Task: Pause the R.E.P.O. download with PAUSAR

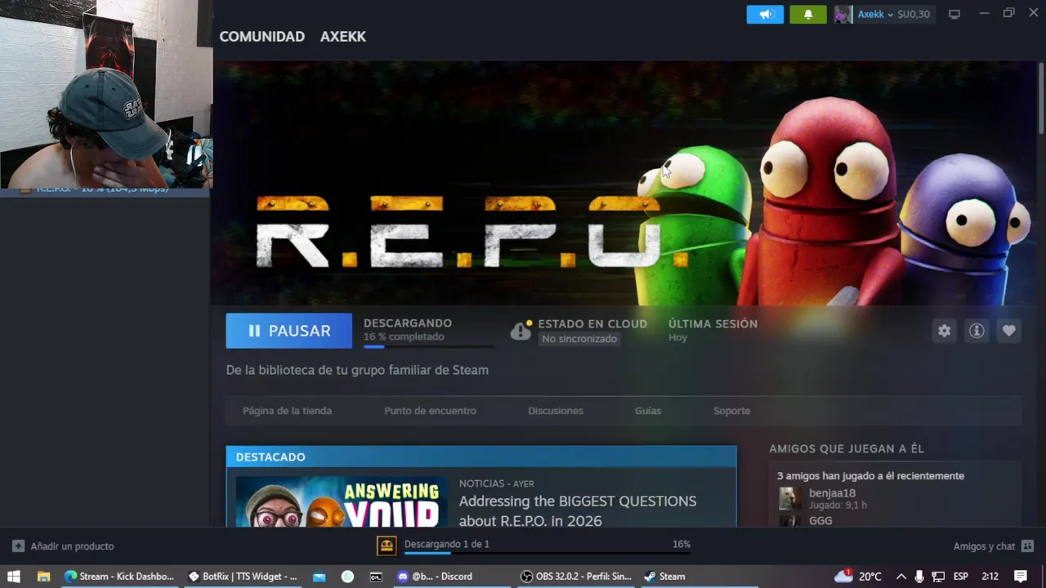Action: pos(289,331)
